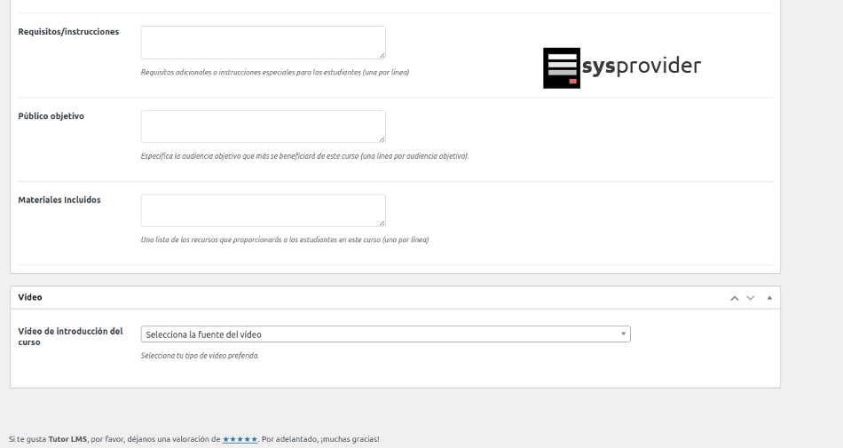Viewport: 843px width, 448px height.
Task: Grab the Requisitos/instrucciones textarea resize handle
Action: 382,55
